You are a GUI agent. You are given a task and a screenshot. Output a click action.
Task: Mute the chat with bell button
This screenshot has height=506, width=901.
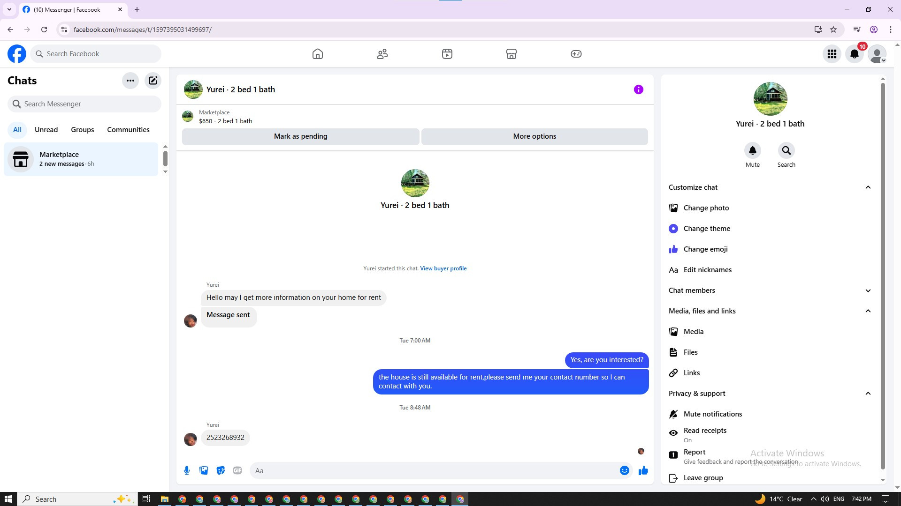752,151
